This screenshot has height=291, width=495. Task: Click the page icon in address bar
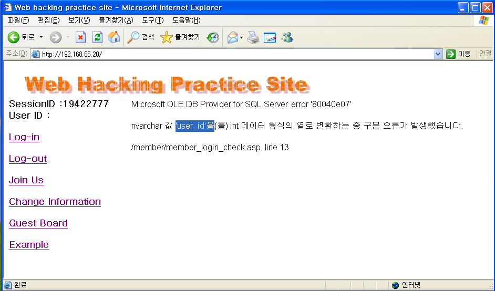point(36,54)
